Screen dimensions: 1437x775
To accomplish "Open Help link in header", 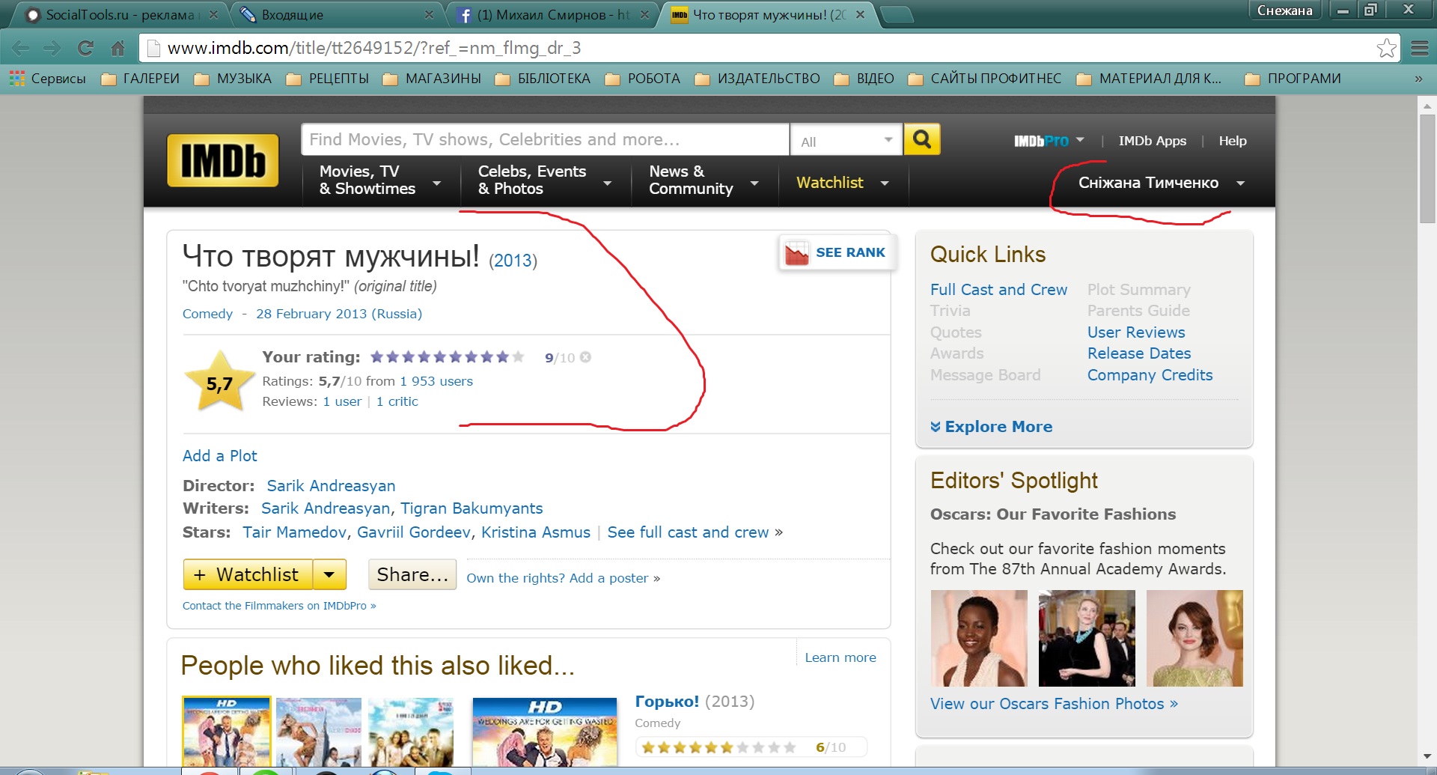I will click(1232, 141).
